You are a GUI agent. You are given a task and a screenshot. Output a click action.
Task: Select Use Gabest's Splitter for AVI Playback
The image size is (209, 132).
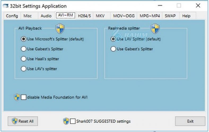click(x=24, y=49)
